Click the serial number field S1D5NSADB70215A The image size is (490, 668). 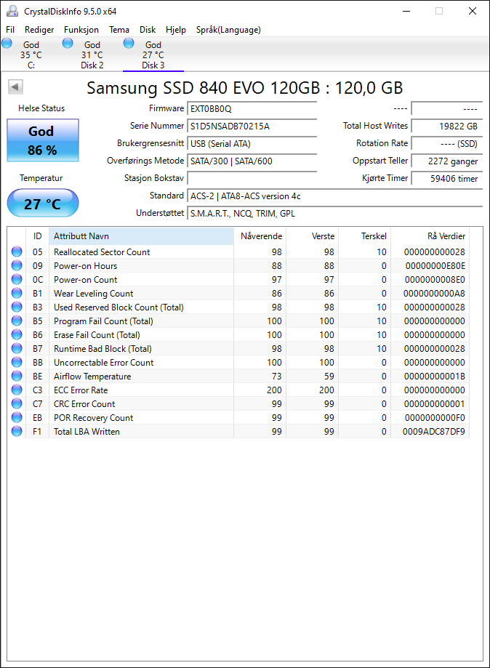[252, 126]
